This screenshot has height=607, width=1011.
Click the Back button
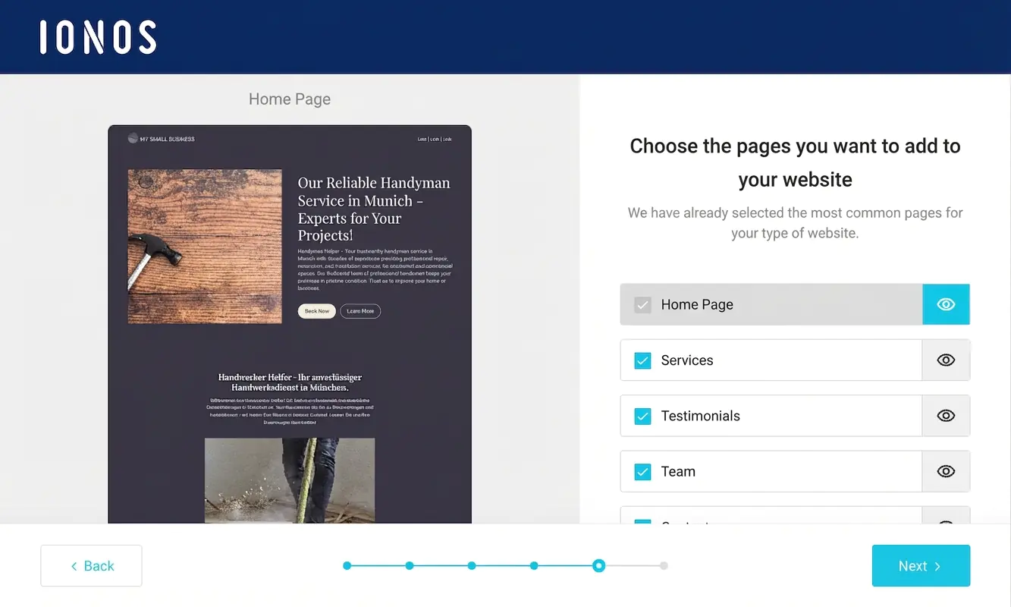click(91, 565)
